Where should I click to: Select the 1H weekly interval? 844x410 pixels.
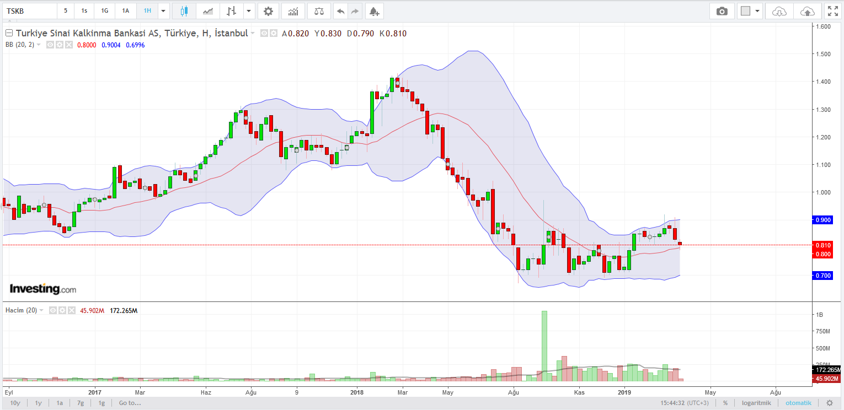(147, 10)
